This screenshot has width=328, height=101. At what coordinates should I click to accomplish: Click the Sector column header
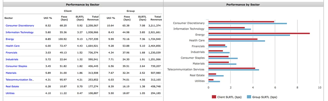(9, 18)
